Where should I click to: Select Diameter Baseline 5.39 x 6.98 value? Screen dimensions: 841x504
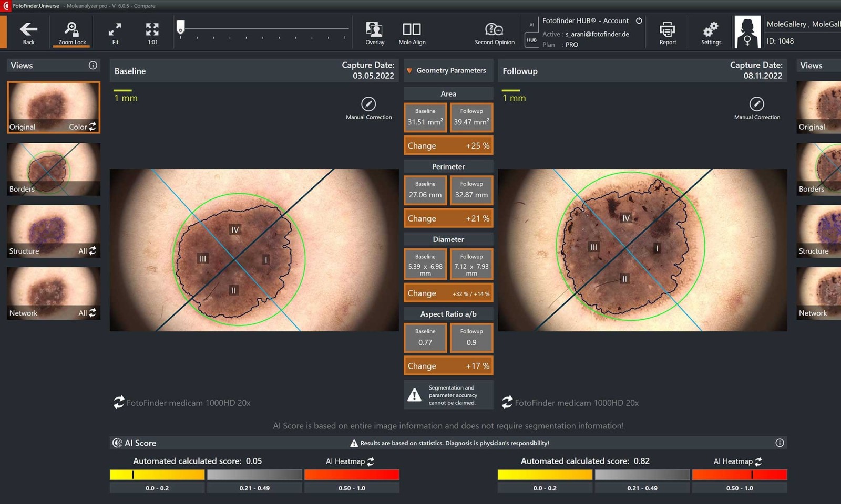coord(425,264)
